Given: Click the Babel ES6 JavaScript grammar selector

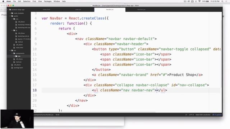Looking at the screenshot, I should (203, 115).
